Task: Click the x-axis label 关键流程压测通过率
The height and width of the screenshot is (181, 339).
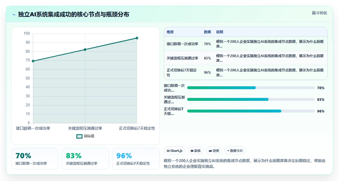Action: click(85, 128)
